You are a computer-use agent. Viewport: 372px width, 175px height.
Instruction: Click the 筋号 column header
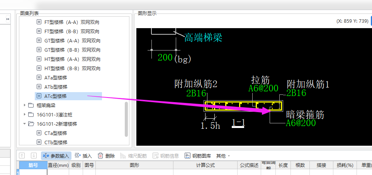33,165
